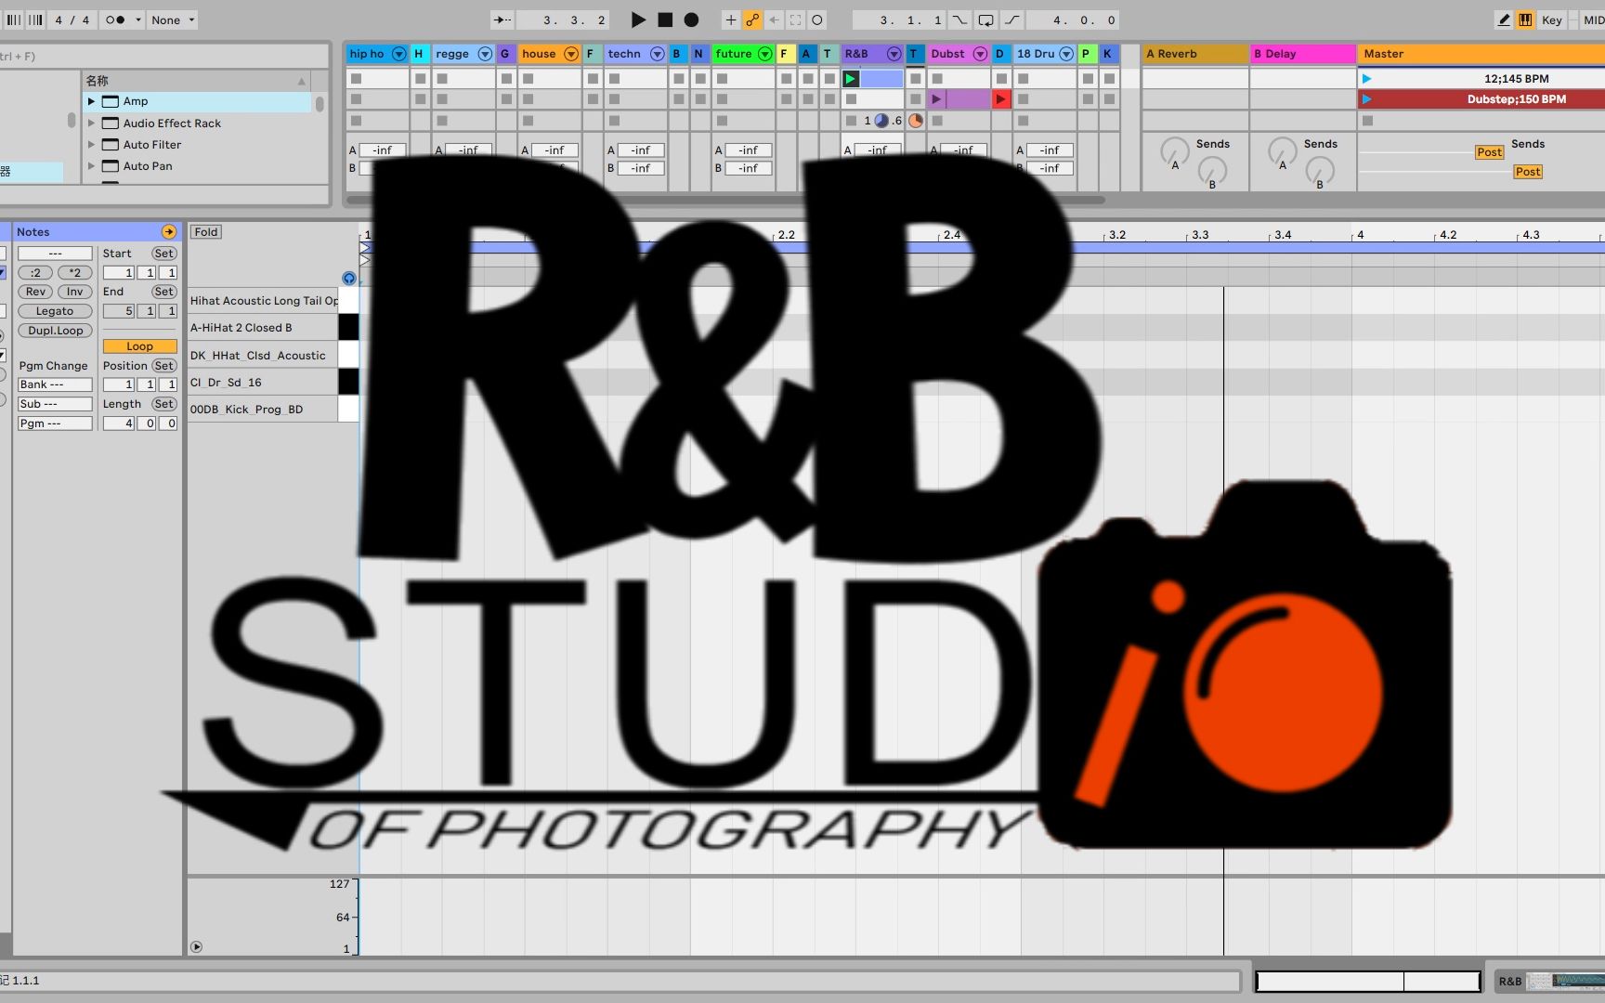Click the show-hide panel icon left of envelope
The width and height of the screenshot is (1605, 1003).
[196, 947]
